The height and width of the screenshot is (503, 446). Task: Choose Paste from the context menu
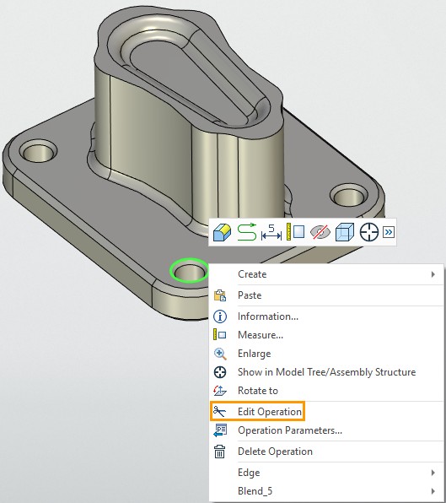click(327, 295)
